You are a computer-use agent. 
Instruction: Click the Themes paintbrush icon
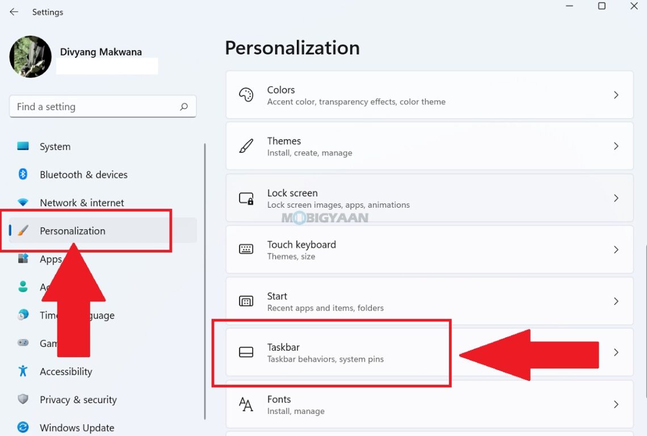(x=246, y=146)
